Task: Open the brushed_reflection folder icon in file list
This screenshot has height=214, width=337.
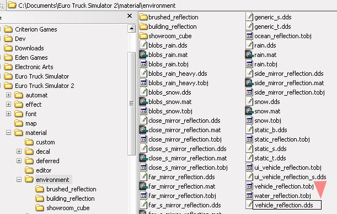Action: 143,17
